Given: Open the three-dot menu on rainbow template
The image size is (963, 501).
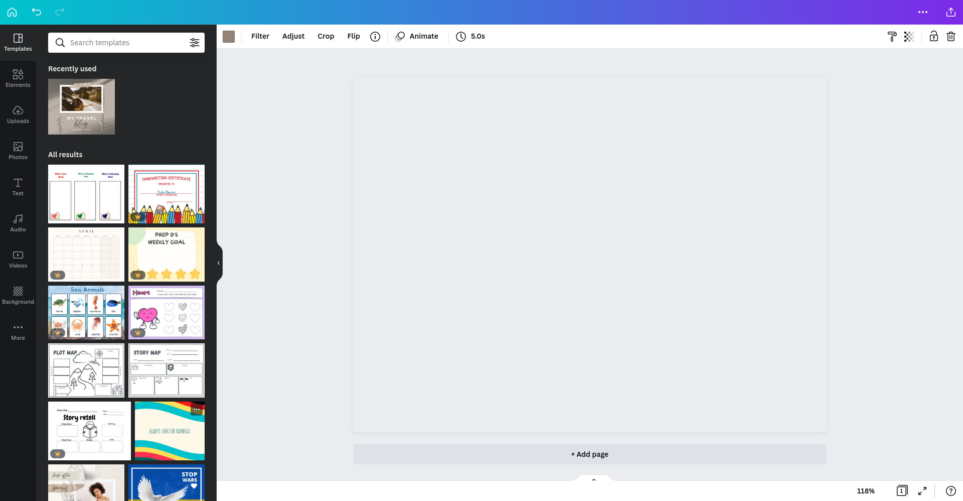Looking at the screenshot, I should pyautogui.click(x=196, y=410).
